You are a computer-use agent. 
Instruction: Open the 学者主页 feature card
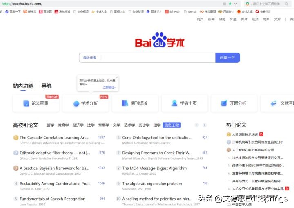coord(185,103)
